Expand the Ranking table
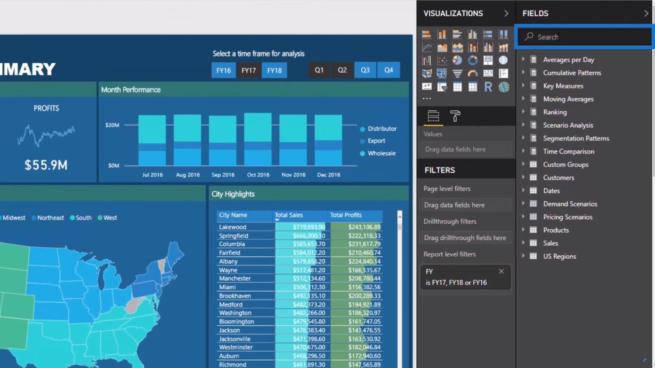The width and height of the screenshot is (655, 368). click(x=524, y=112)
